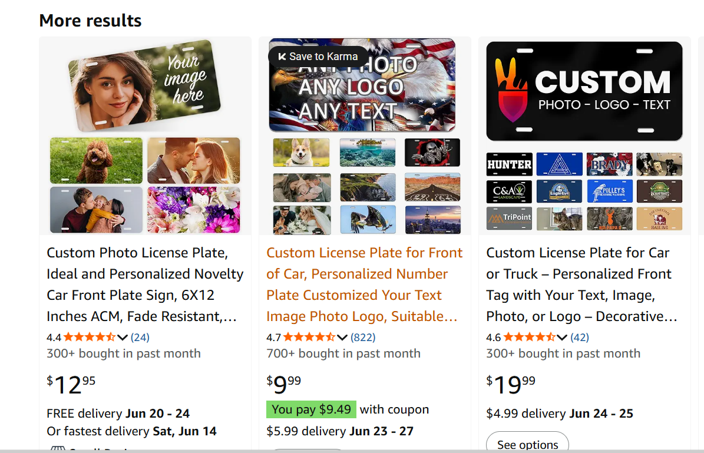
Task: Click the $12.95 price of first product
Action: [71, 385]
